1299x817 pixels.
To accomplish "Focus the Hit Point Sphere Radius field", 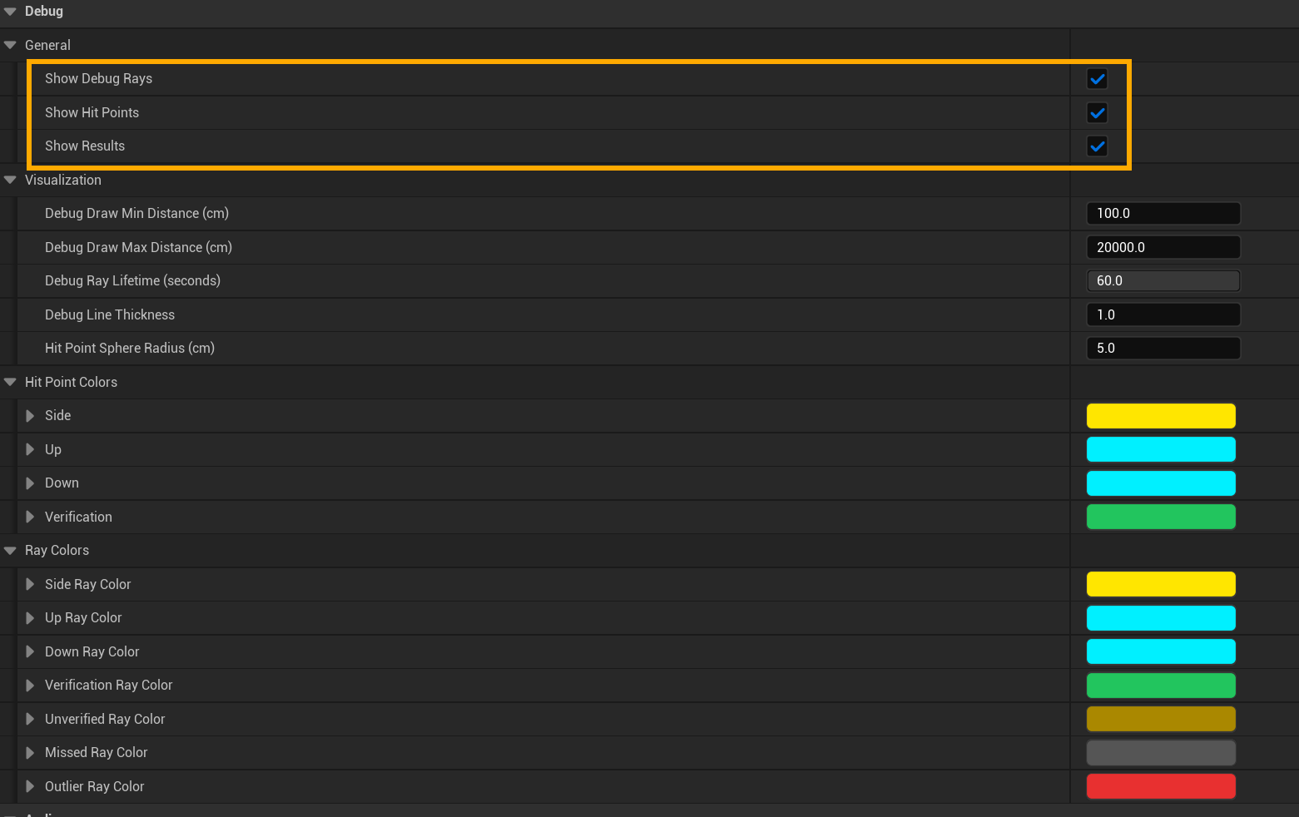I will point(1163,349).
